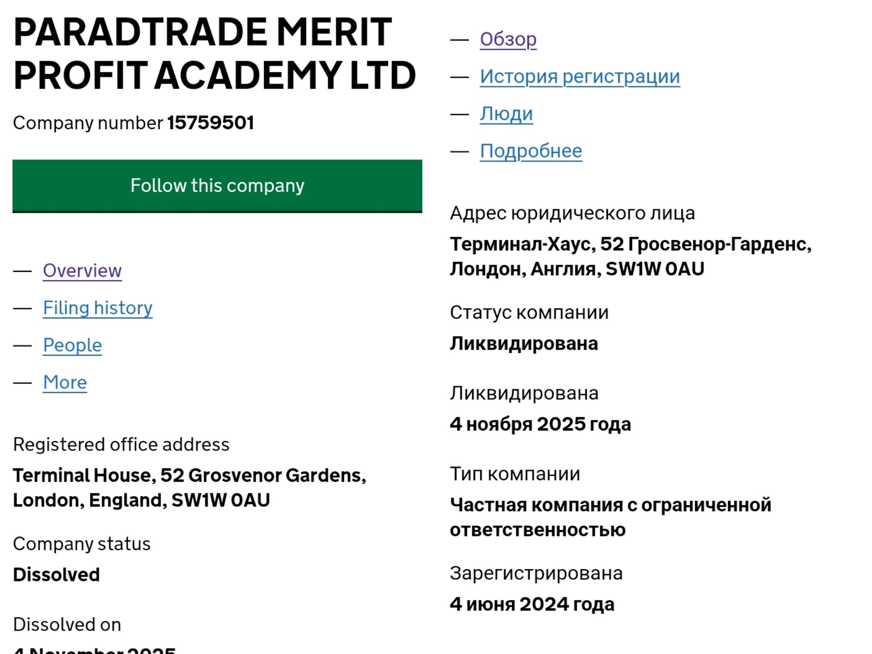Click the Follow this company button
Viewport: 872px width, 654px height.
pyautogui.click(x=217, y=186)
